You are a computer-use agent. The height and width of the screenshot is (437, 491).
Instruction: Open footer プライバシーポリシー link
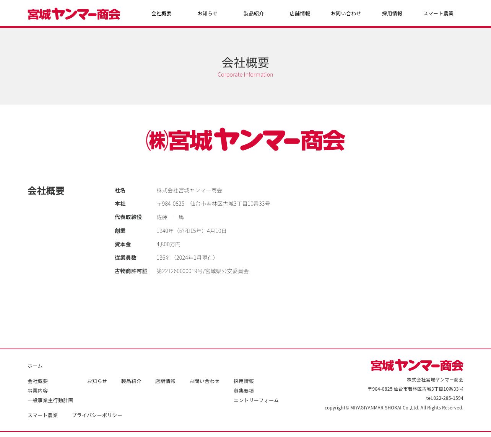tap(97, 415)
